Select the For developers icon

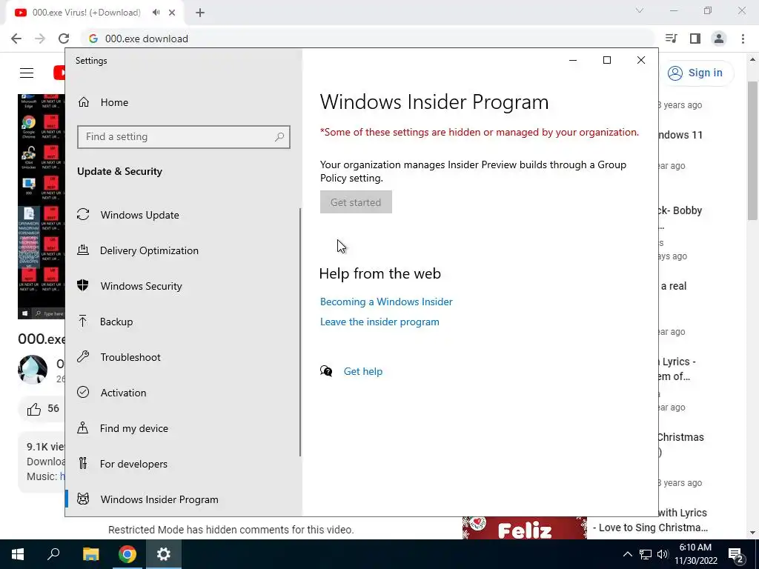[83, 464]
